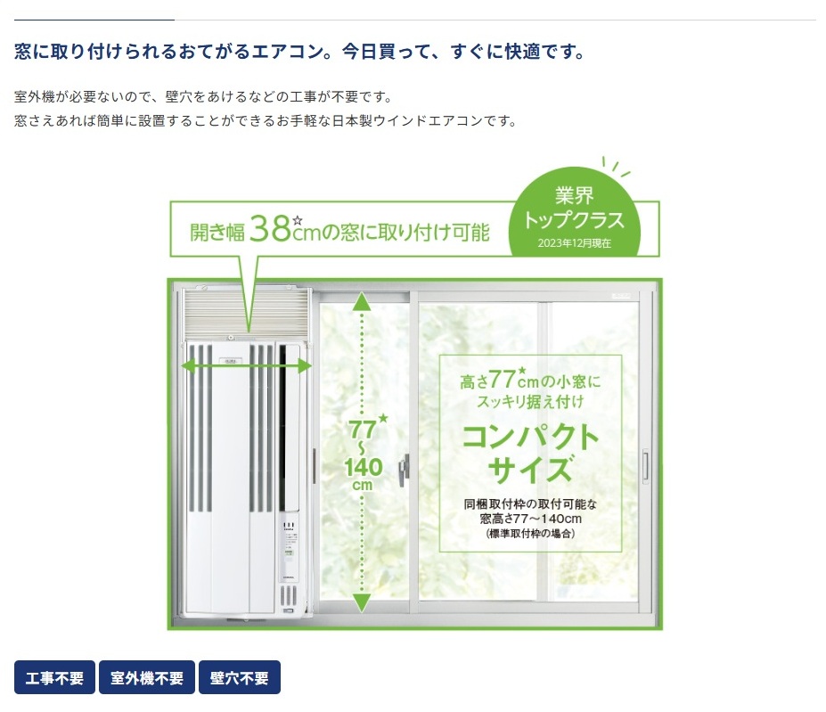Click the 工事不要 badge

tap(54, 677)
